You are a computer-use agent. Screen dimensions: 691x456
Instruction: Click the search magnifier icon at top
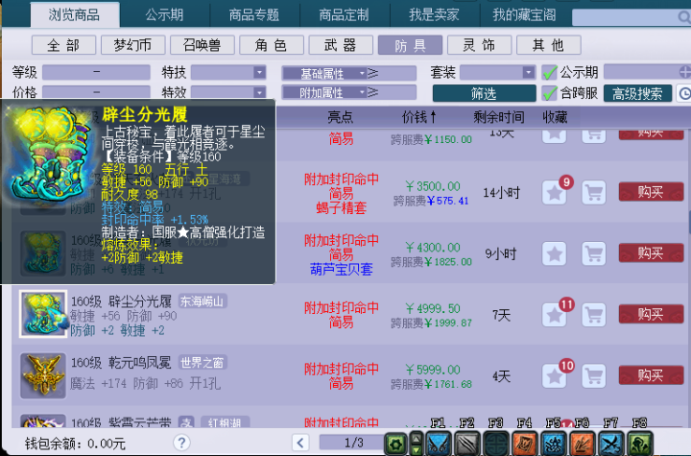[x=683, y=17]
